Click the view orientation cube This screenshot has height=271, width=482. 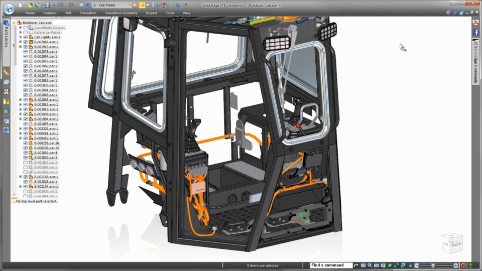coord(452,243)
